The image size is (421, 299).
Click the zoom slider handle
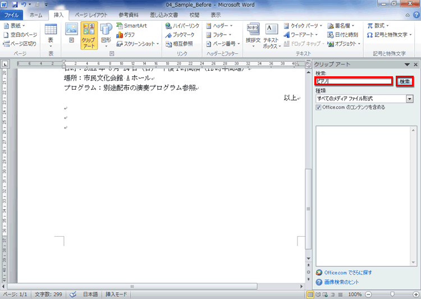pyautogui.click(x=392, y=295)
